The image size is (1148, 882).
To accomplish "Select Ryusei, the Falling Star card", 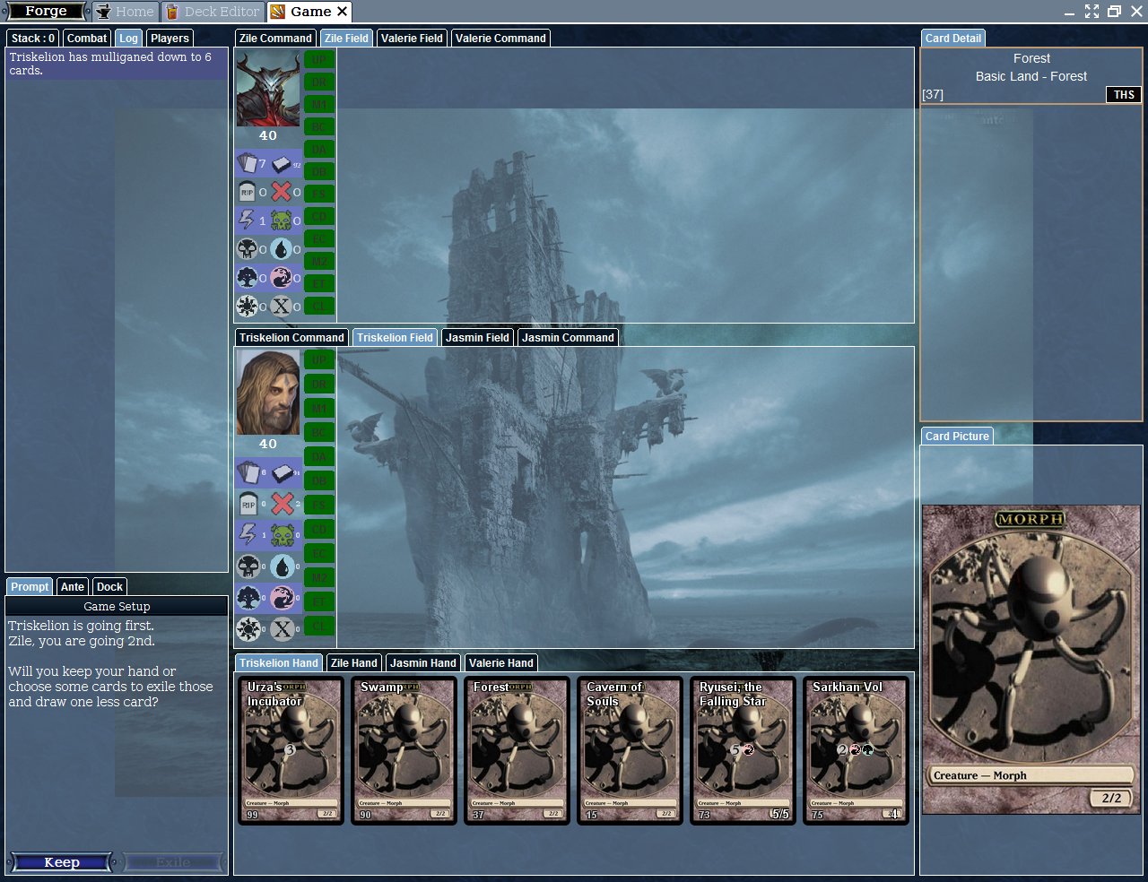I will (743, 750).
